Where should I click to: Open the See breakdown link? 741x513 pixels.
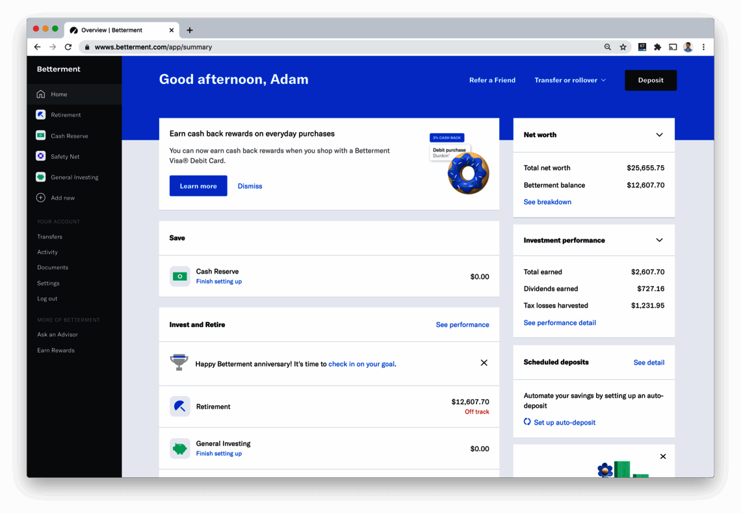coord(547,202)
